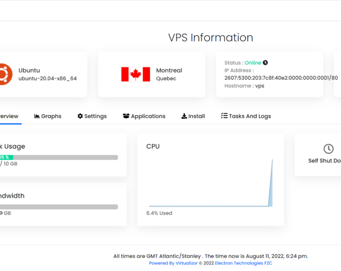The height and width of the screenshot is (271, 341).
Task: Open the Applications tab
Action: point(144,116)
